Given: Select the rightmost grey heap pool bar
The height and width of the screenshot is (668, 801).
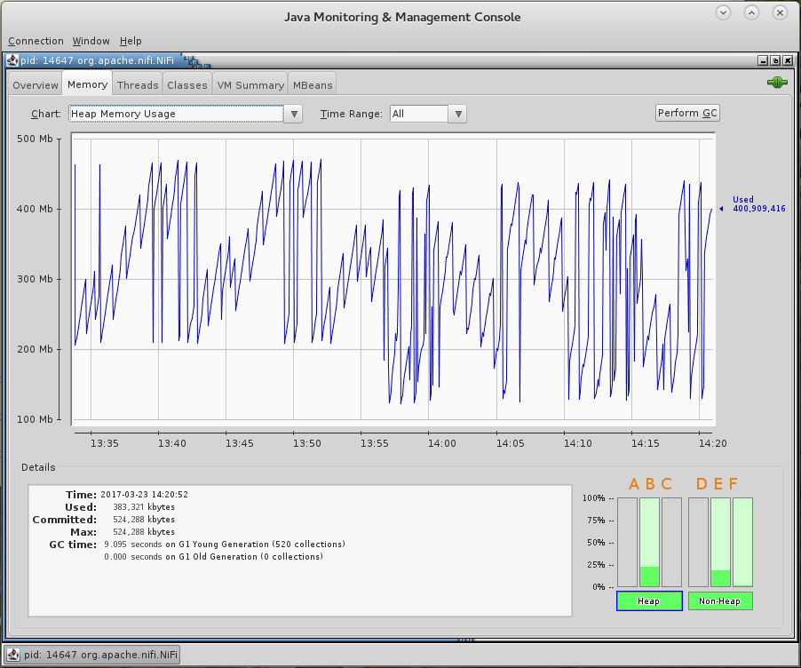Looking at the screenshot, I should coord(671,542).
